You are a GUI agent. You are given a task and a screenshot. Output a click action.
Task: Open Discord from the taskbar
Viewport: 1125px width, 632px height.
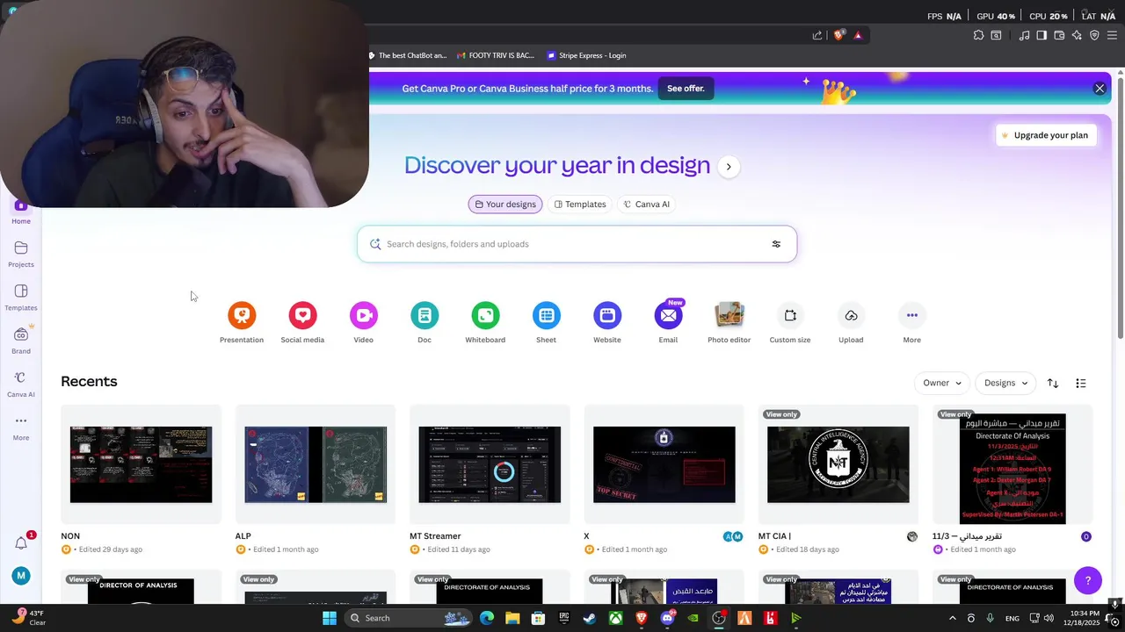pos(667,618)
